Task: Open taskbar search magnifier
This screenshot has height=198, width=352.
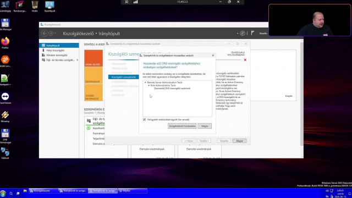Action: tap(11, 193)
